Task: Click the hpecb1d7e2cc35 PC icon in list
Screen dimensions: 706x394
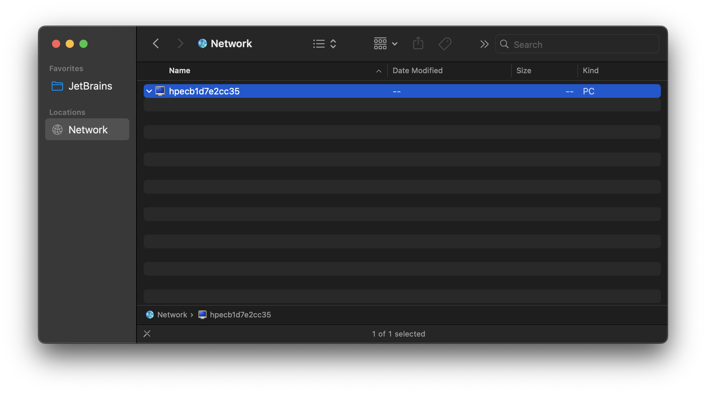Action: [x=160, y=91]
